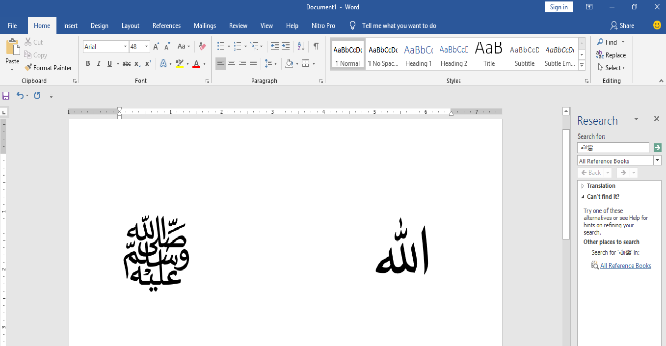The image size is (666, 346).
Task: Switch to the References tab
Action: coord(166,26)
